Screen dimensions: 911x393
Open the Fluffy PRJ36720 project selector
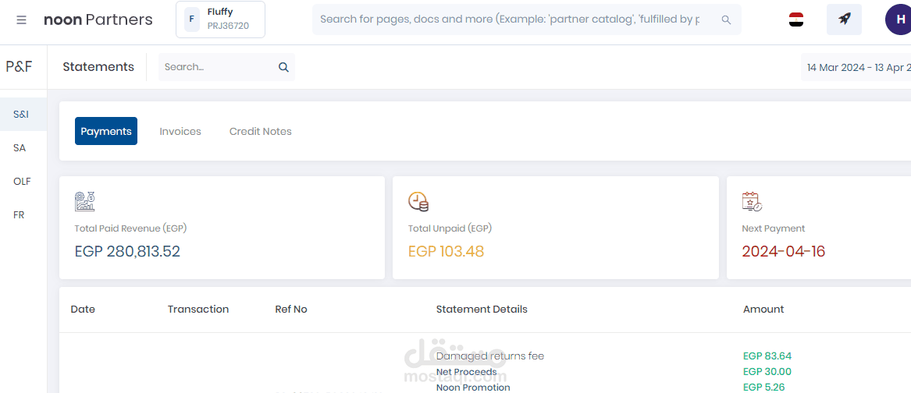[220, 19]
